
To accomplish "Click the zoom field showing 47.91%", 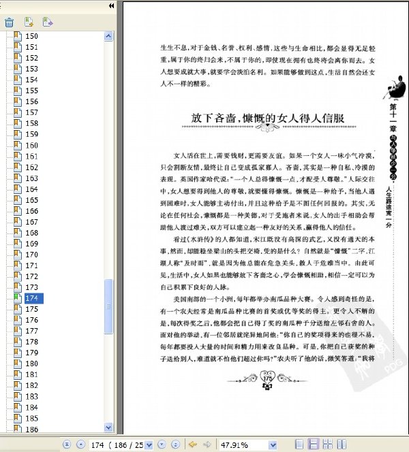I will tap(244, 445).
